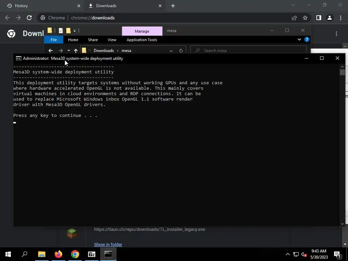Close the Mesa3D deployment utility window

[x=337, y=58]
